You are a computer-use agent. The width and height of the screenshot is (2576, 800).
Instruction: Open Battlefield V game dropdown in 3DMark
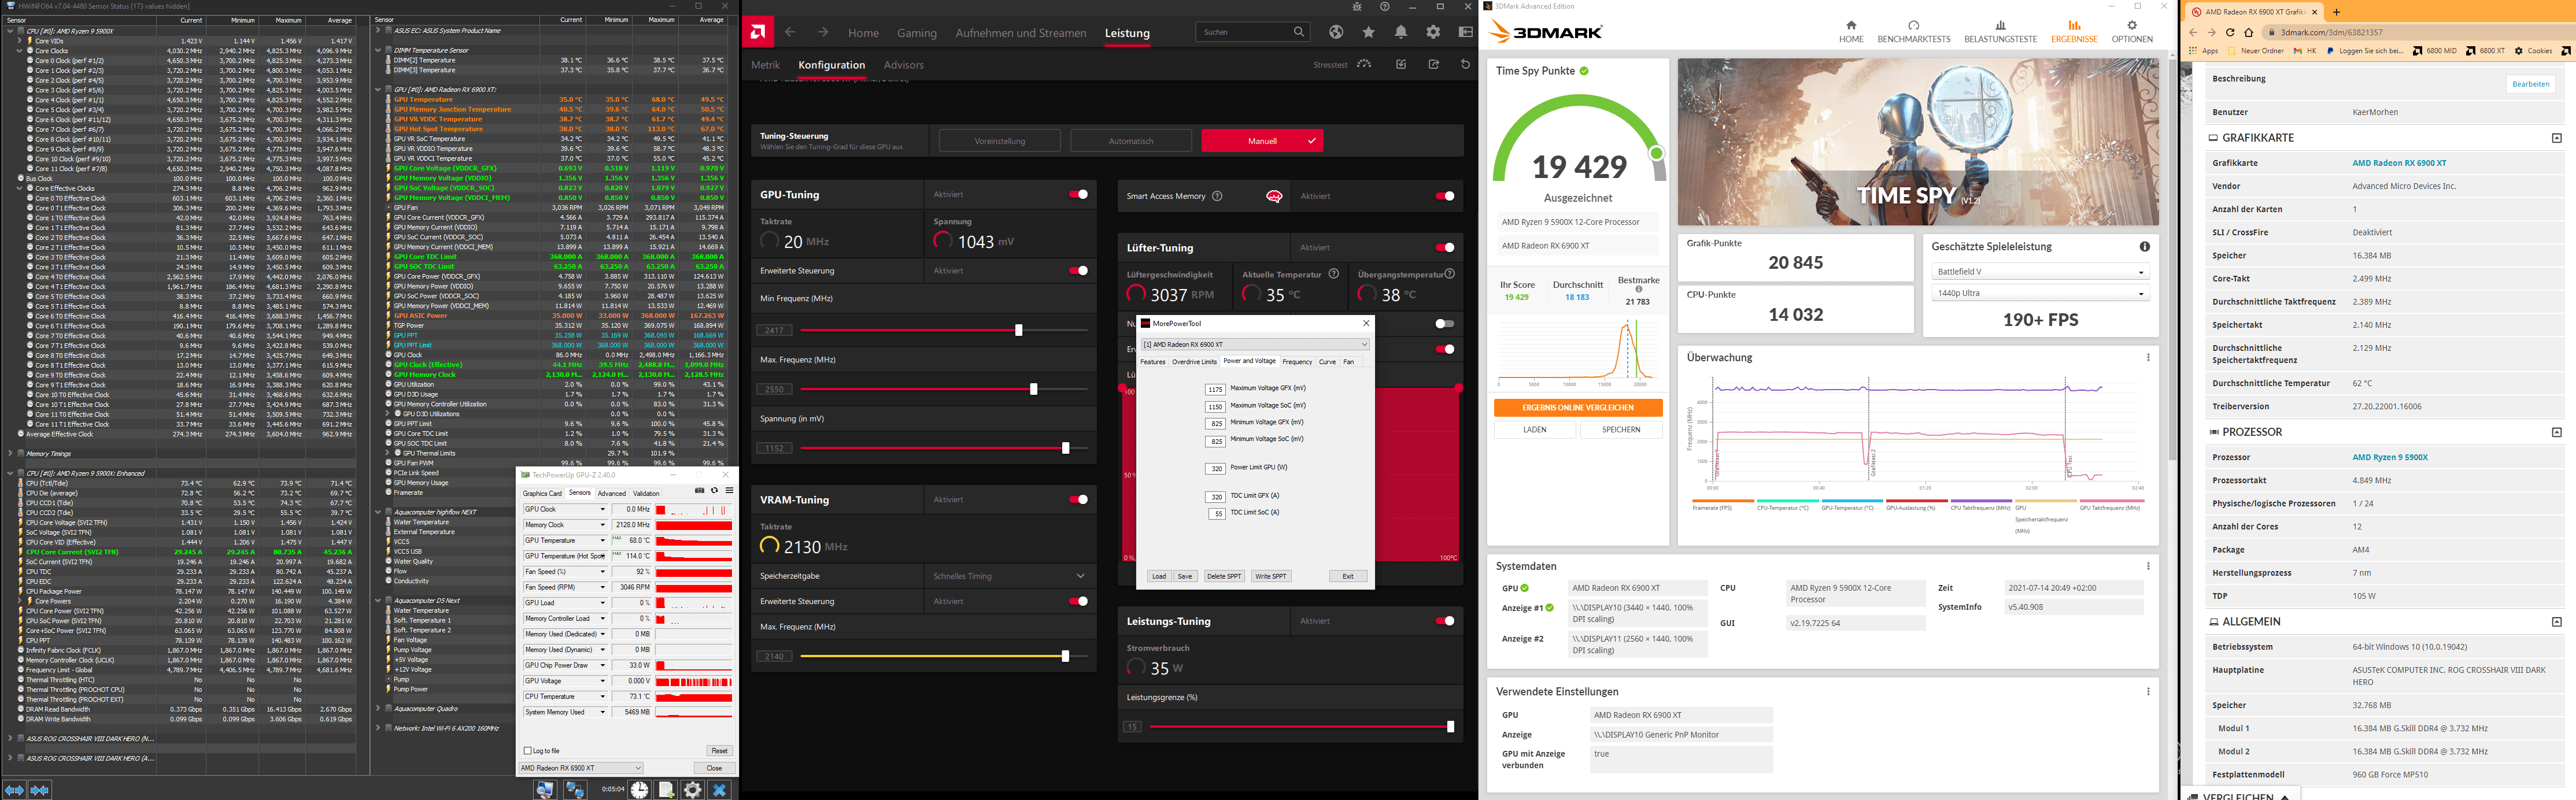coord(2040,272)
